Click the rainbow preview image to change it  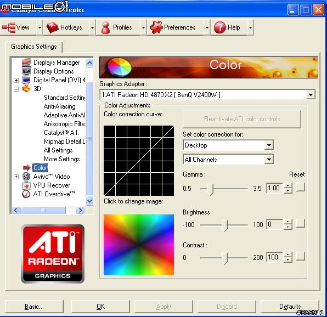[x=139, y=245]
